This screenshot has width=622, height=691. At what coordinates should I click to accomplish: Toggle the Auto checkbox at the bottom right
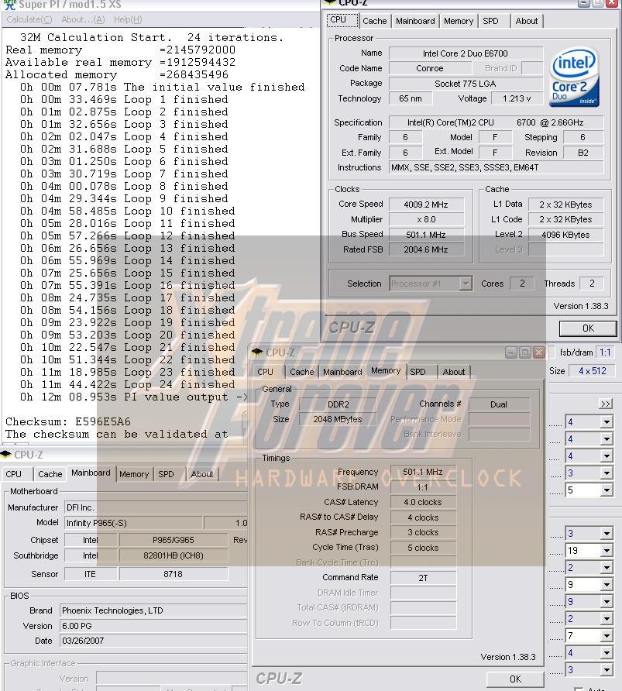[579, 687]
